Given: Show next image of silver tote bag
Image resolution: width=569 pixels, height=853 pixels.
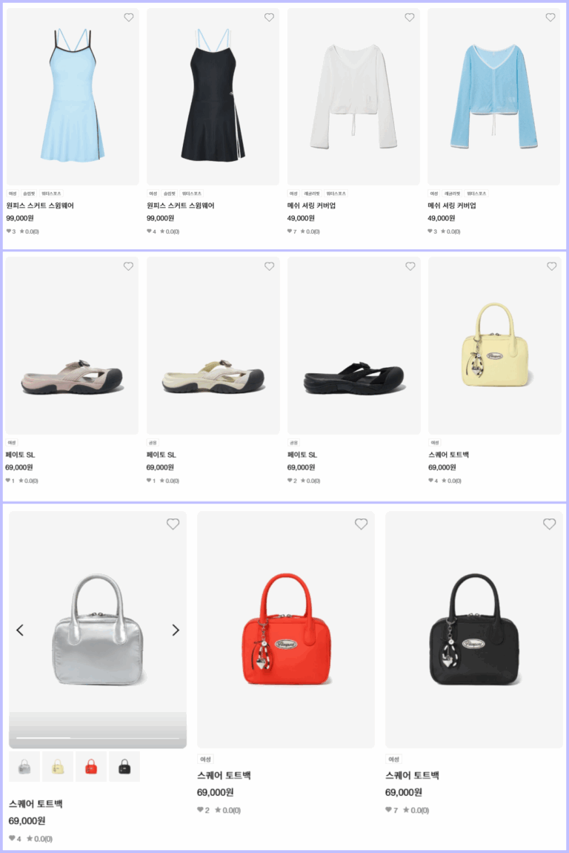Looking at the screenshot, I should [x=176, y=630].
